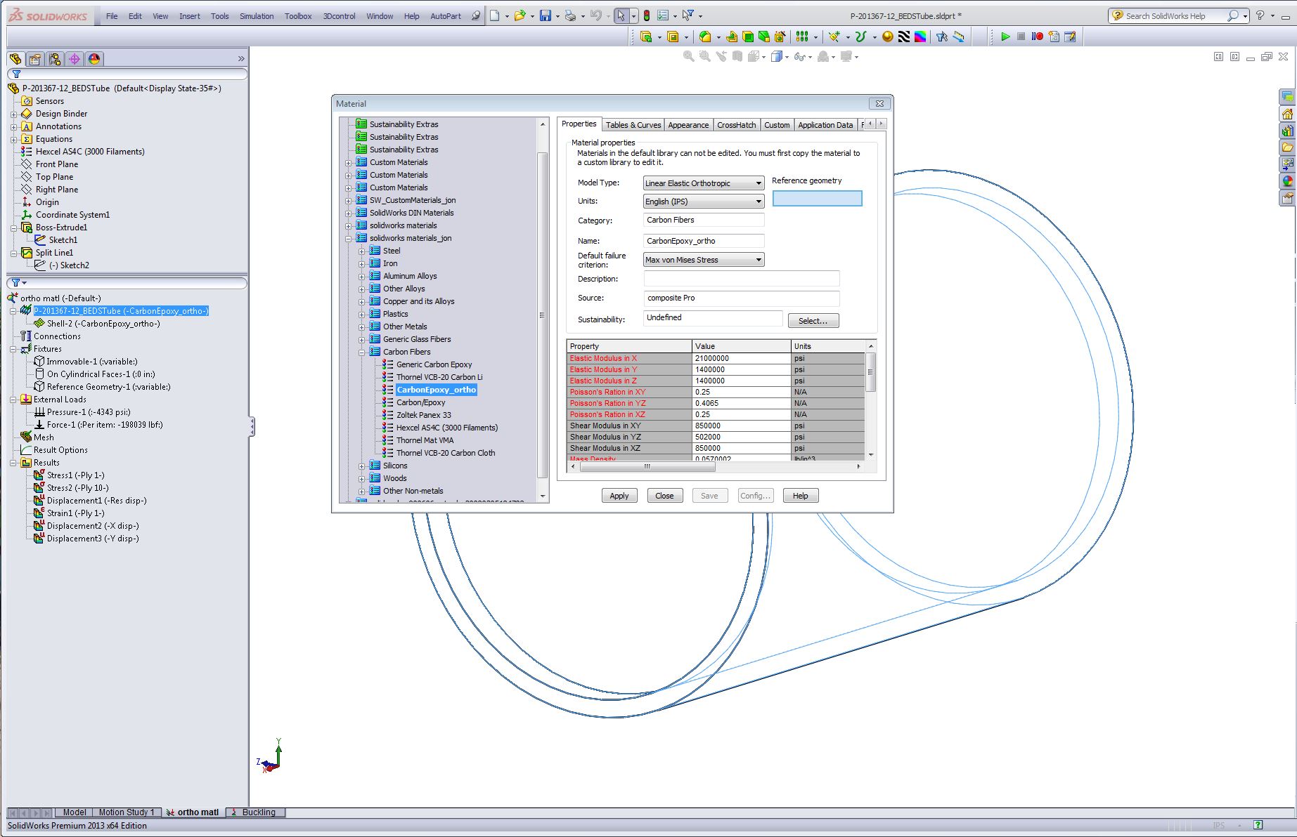Click the Search SolidWorks Help field

point(1175,15)
